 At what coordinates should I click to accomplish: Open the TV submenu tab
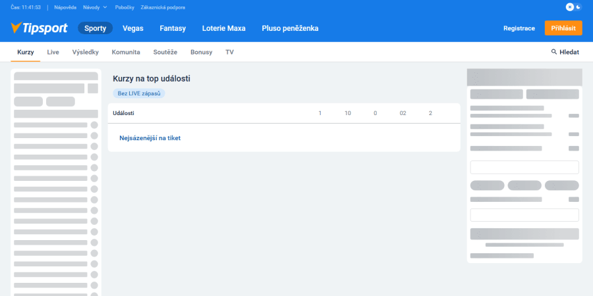pos(229,52)
